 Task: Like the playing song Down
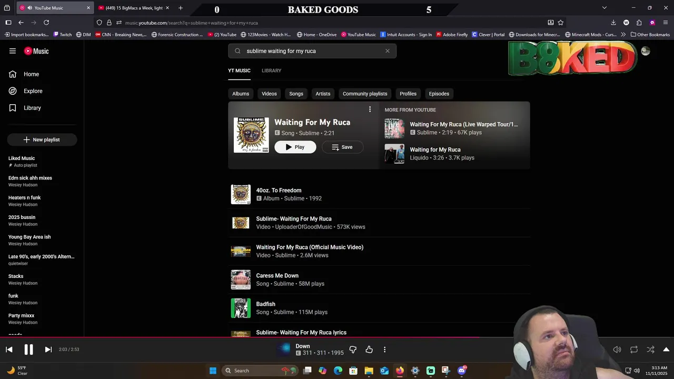pyautogui.click(x=369, y=350)
